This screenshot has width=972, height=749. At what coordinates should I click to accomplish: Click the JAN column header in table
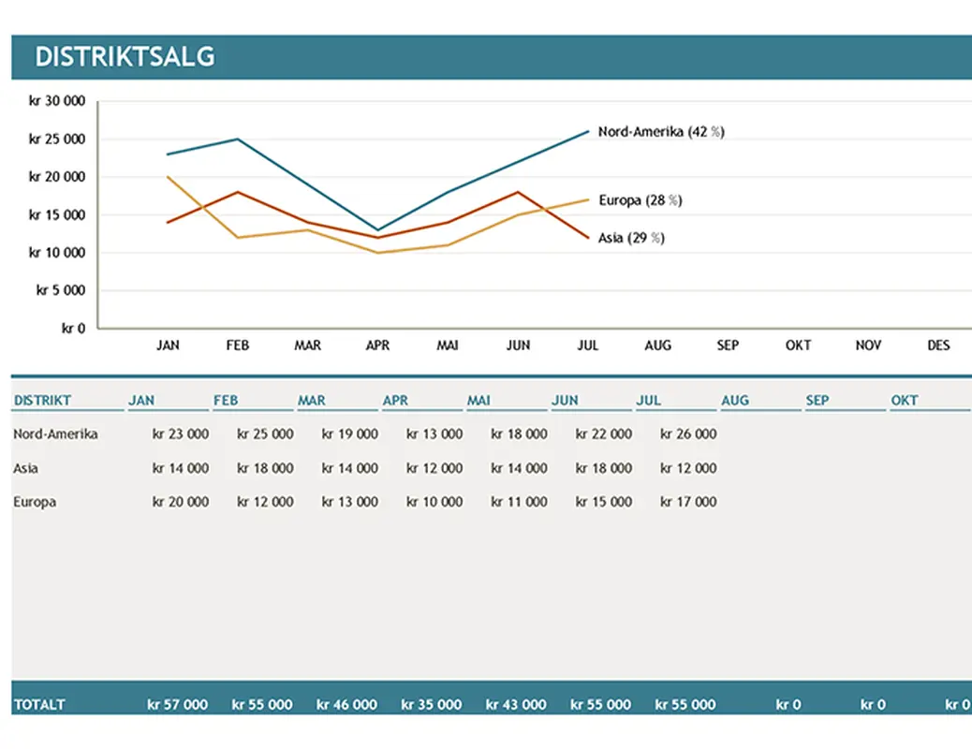(141, 400)
